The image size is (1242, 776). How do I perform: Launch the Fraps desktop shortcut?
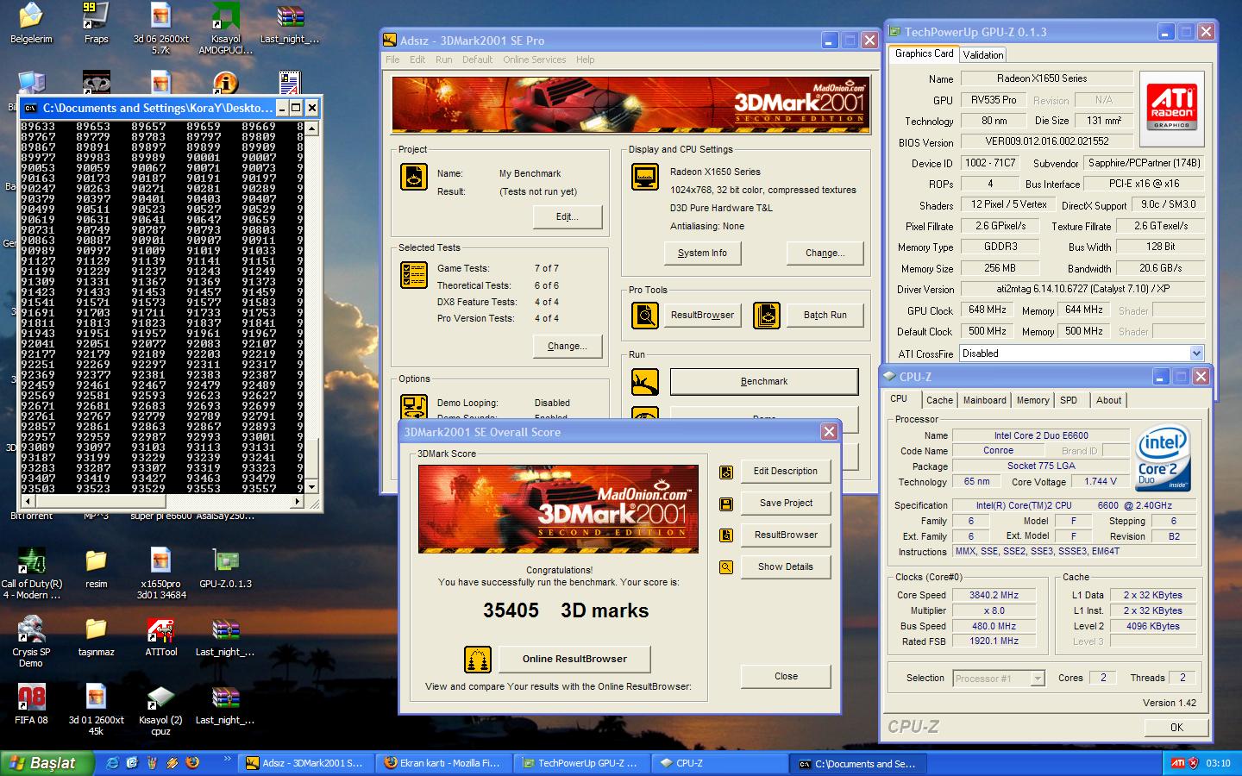point(96,24)
